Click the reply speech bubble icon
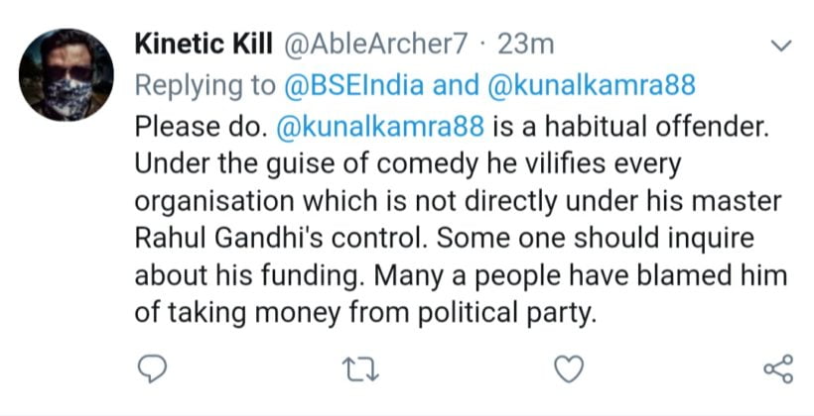 point(149,369)
